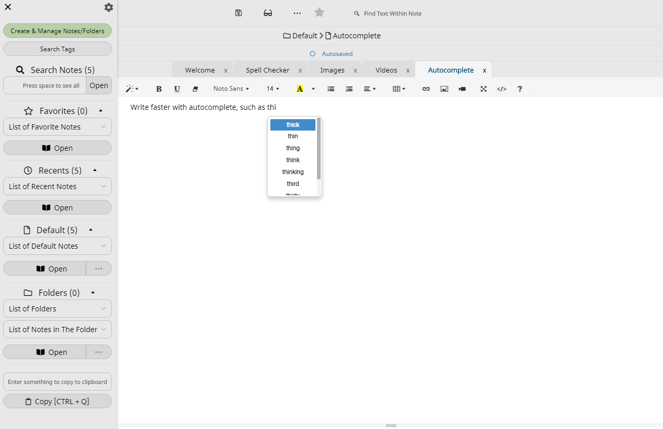663x429 pixels.
Task: Toggle bold formatting in toolbar
Action: point(159,89)
